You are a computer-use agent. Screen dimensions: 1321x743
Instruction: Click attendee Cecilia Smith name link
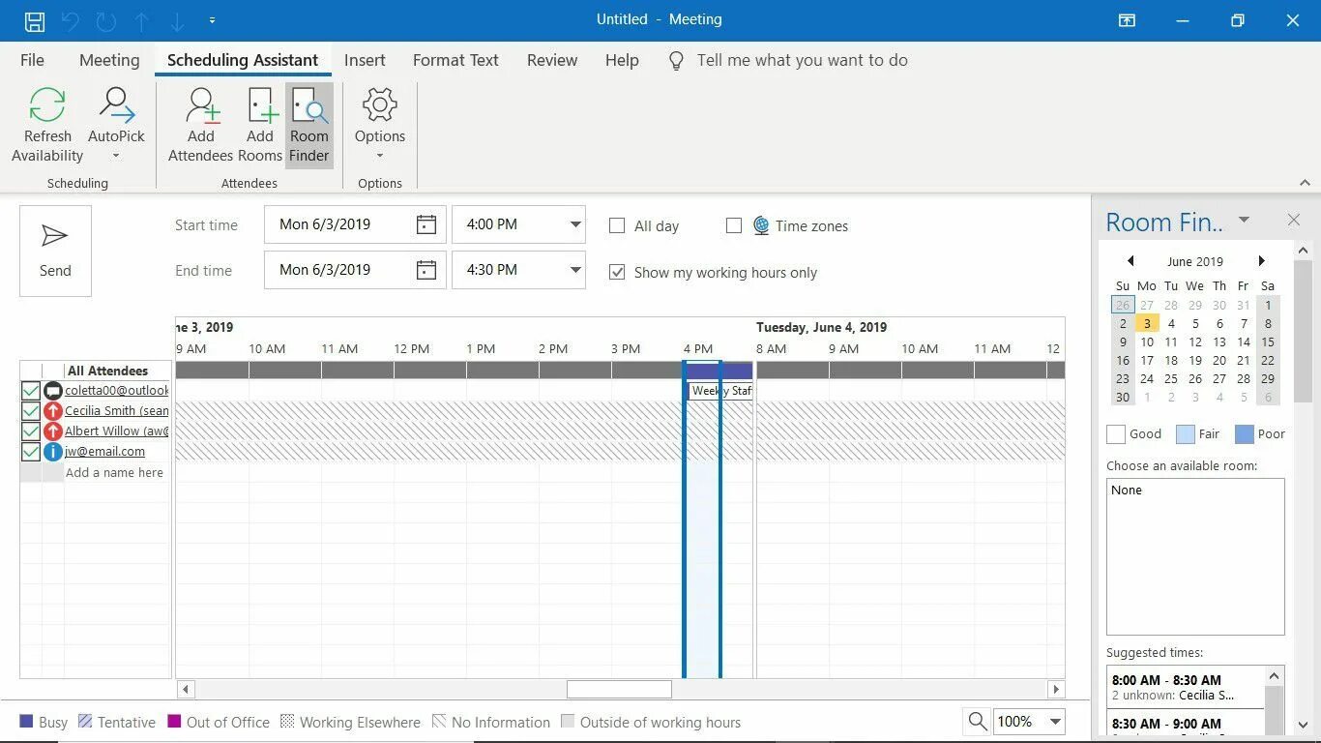117,411
